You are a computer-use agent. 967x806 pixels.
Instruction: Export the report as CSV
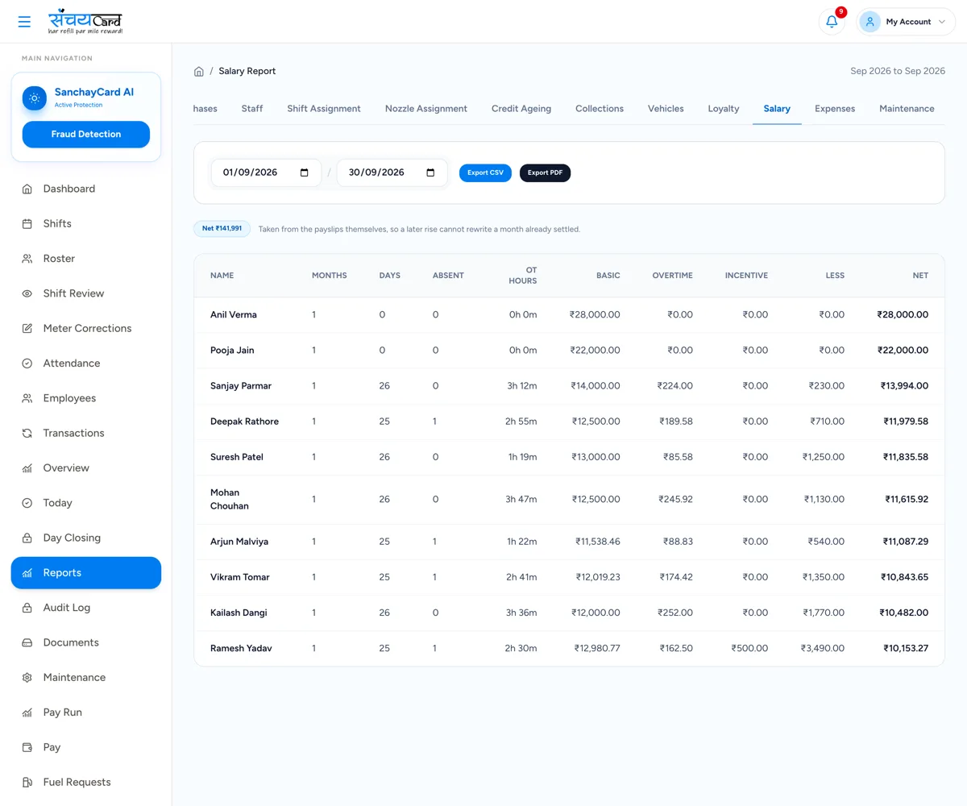click(485, 172)
